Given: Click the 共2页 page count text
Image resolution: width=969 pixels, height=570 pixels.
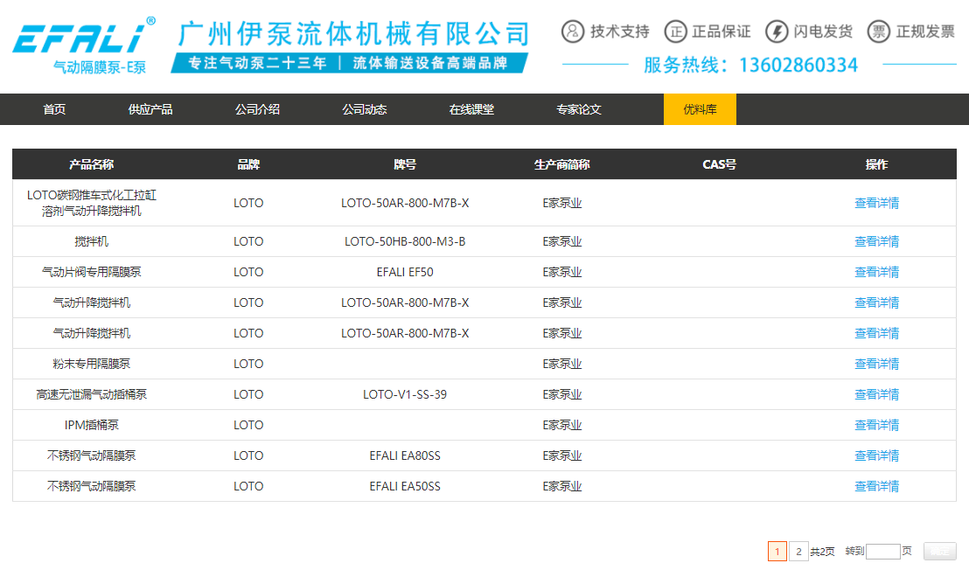Looking at the screenshot, I should click(822, 551).
